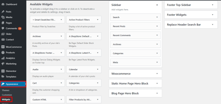Open the Widgets submenu link
This screenshot has height=104, width=221.
[x=6, y=99]
